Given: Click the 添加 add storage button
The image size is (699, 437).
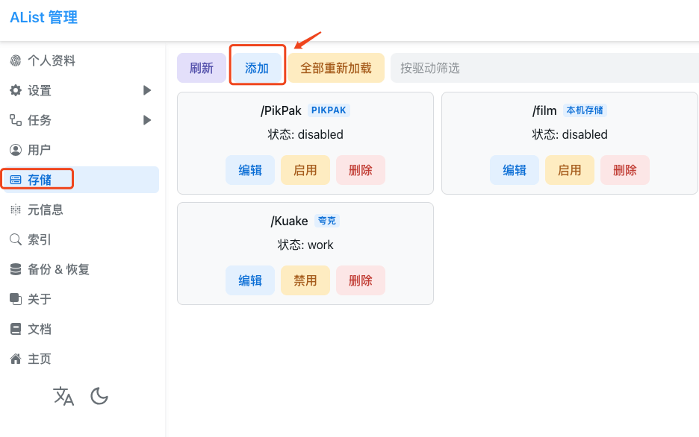Looking at the screenshot, I should coord(257,68).
